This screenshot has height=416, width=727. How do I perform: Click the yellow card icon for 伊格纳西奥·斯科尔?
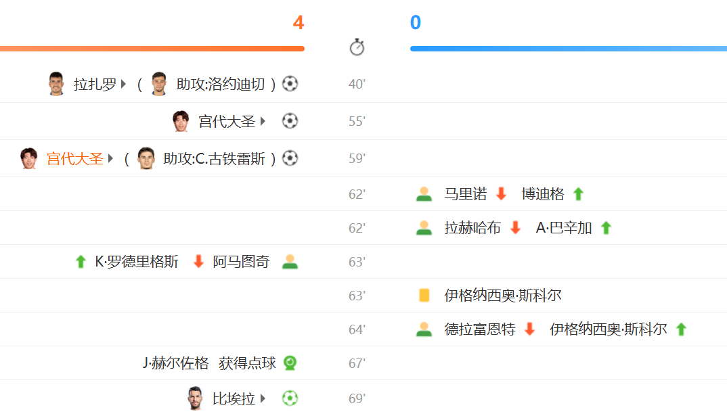pos(424,295)
